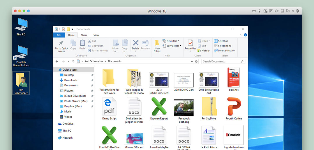Image resolution: width=314 pixels, height=150 pixels.
Task: Switch to the Home tab
Action: [x=71, y=35]
